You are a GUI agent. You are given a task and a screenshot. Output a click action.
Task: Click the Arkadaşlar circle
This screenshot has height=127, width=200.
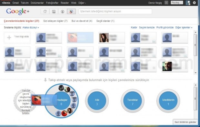[x=62, y=101]
